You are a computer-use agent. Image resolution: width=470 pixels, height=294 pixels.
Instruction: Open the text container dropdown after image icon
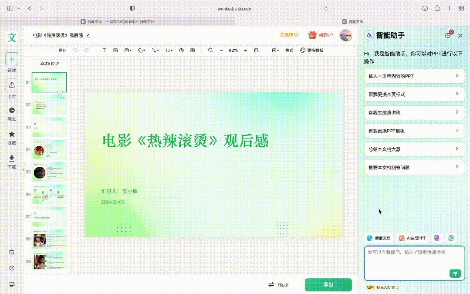pos(128,51)
